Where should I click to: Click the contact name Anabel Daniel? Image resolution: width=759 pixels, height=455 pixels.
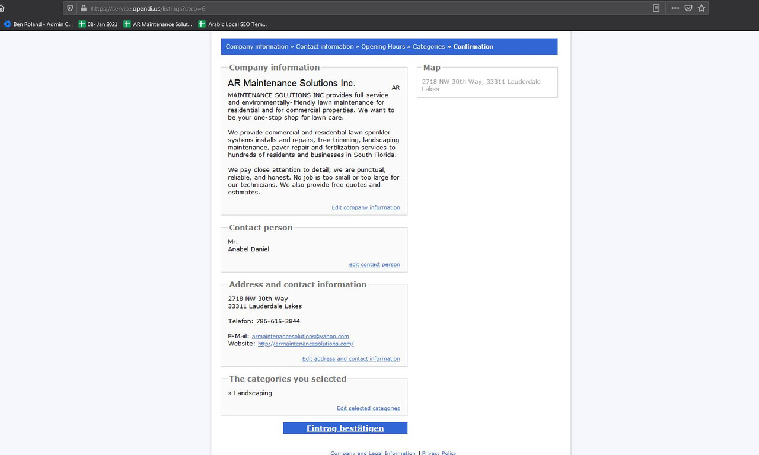[x=248, y=249]
